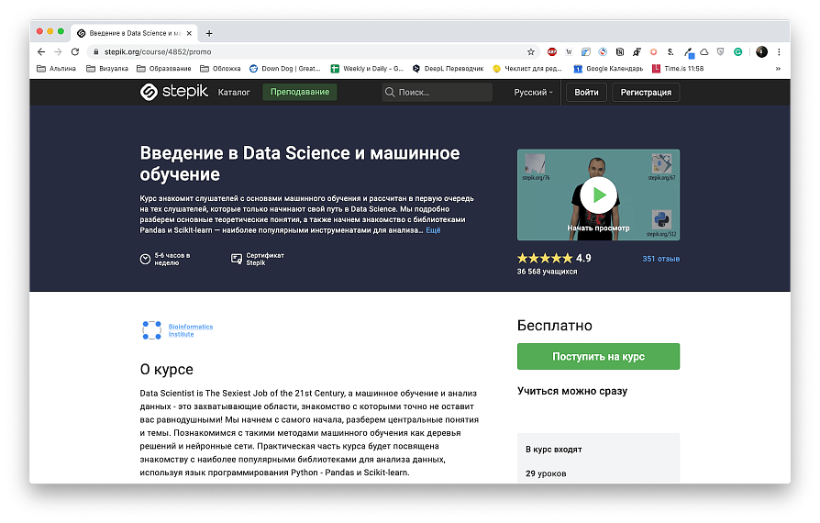Open the Каталог menu item
The image size is (820, 523).
(234, 92)
